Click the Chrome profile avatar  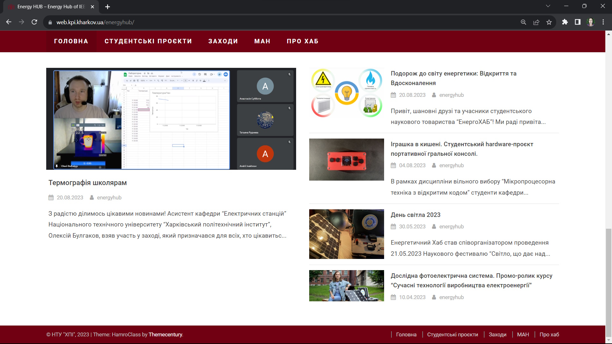pyautogui.click(x=590, y=22)
